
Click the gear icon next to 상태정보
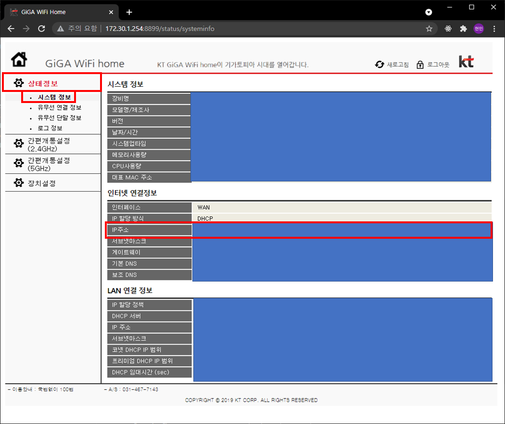[x=19, y=83]
